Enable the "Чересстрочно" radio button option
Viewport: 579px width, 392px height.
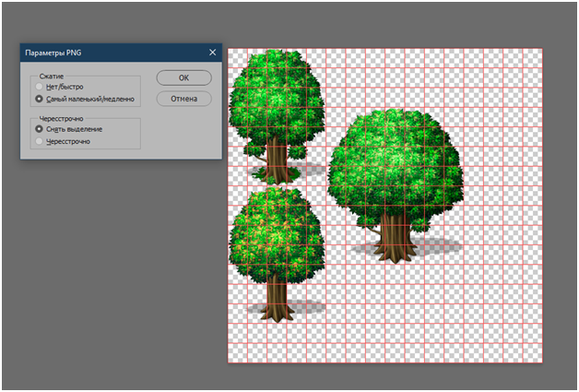point(38,143)
